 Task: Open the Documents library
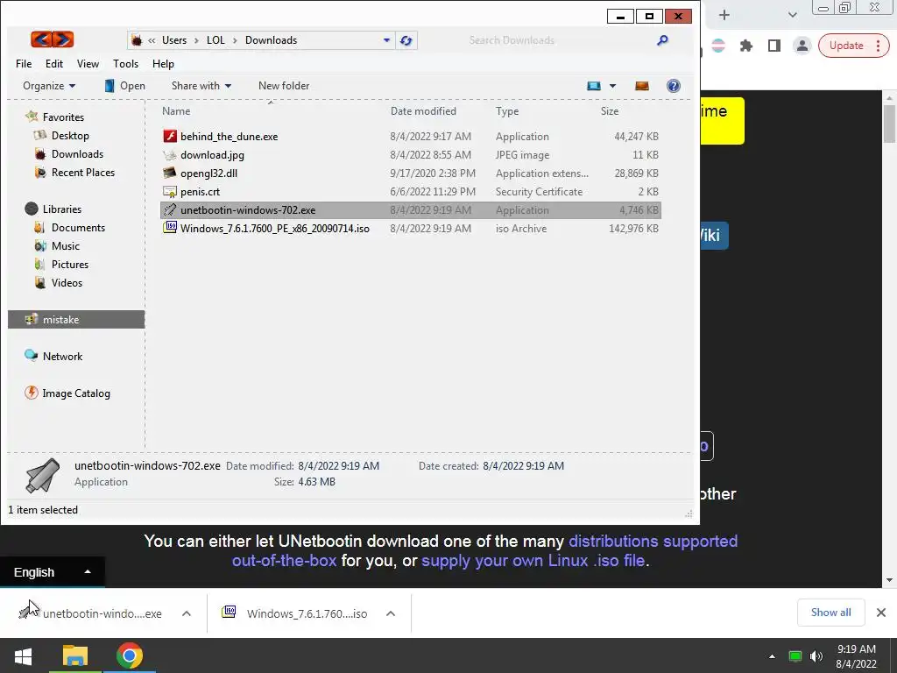(x=78, y=227)
